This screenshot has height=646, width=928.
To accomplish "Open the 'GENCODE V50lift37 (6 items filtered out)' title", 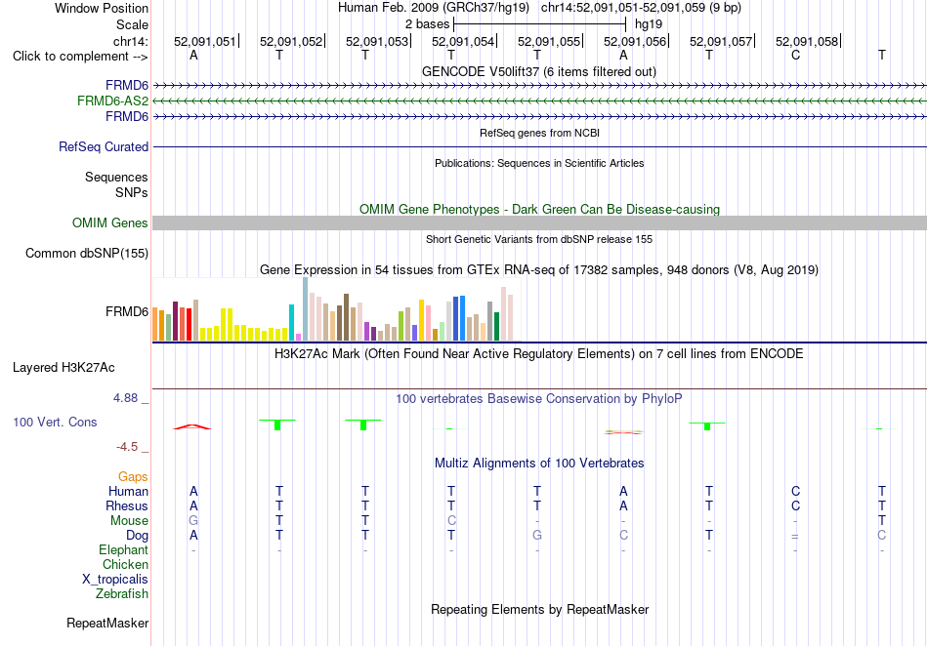I will (x=538, y=72).
